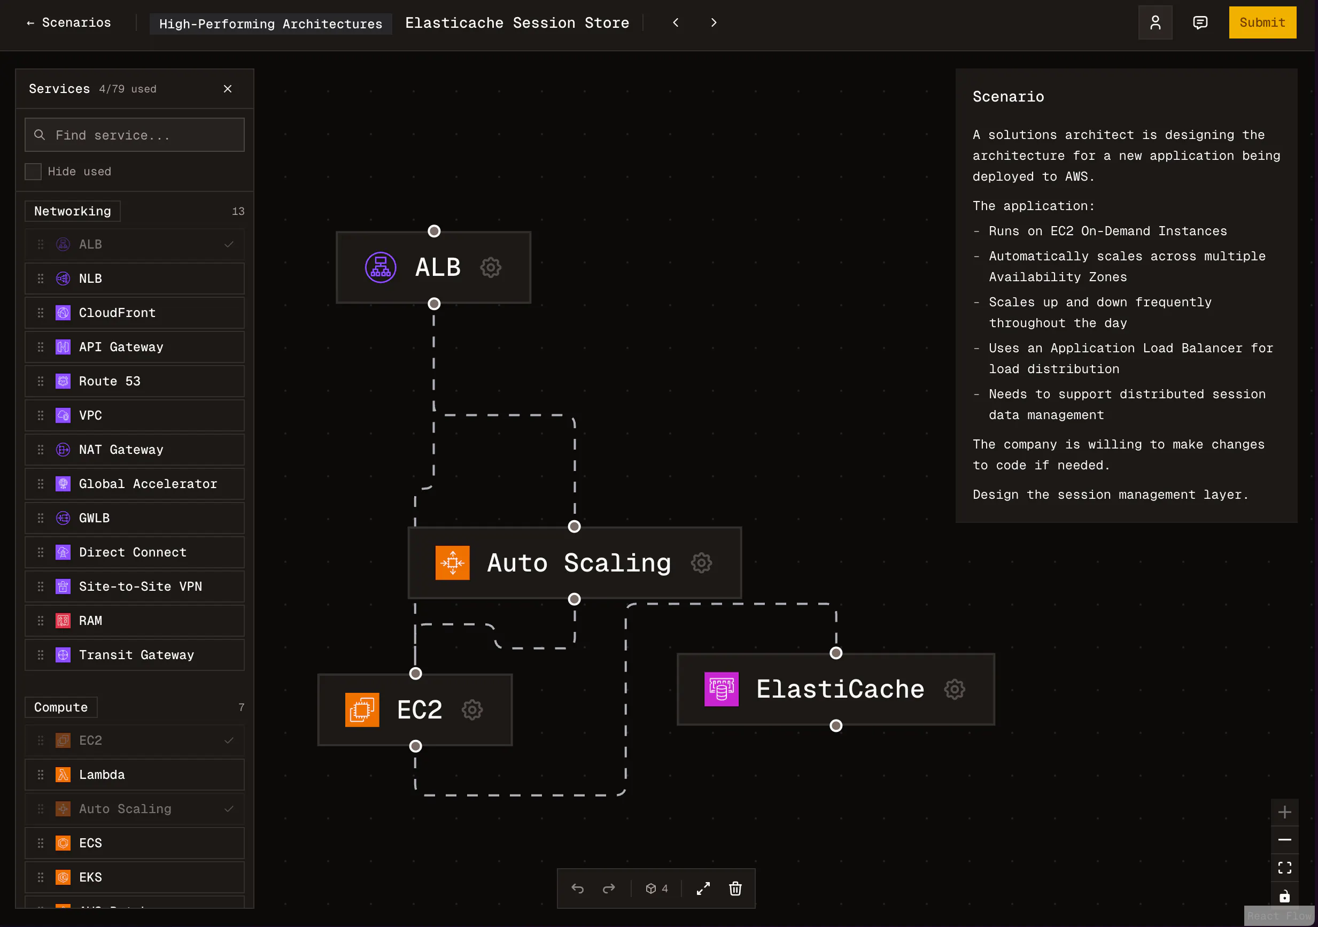Select the GWLB service item
Image resolution: width=1318 pixels, height=927 pixels.
point(134,518)
